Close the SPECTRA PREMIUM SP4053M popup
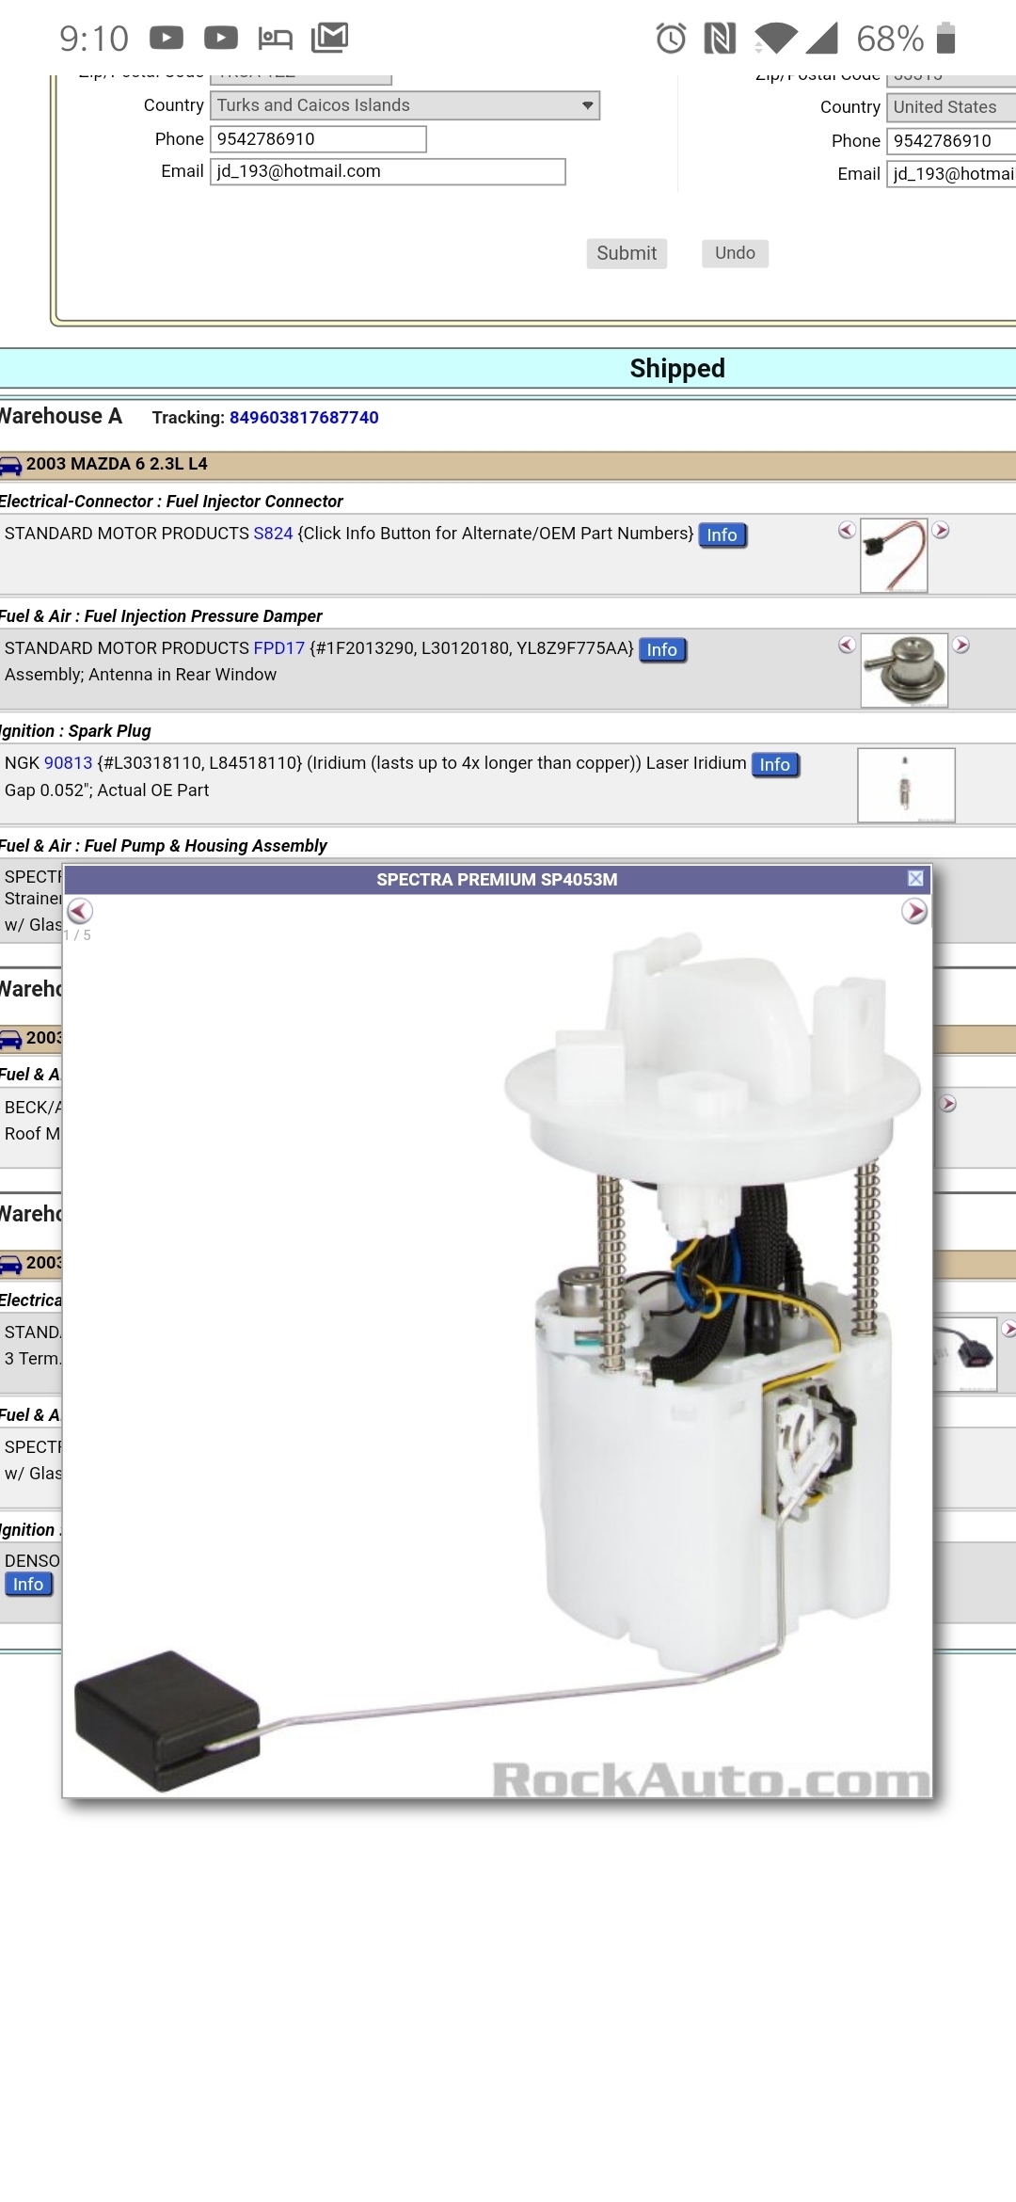 [915, 878]
